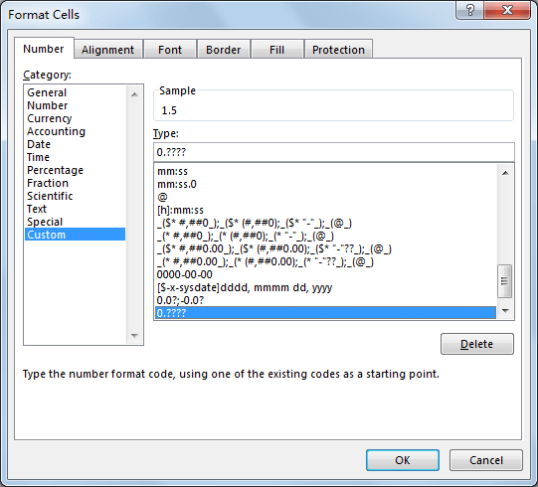Go to the Border tab
This screenshot has height=487, width=538.
point(223,50)
